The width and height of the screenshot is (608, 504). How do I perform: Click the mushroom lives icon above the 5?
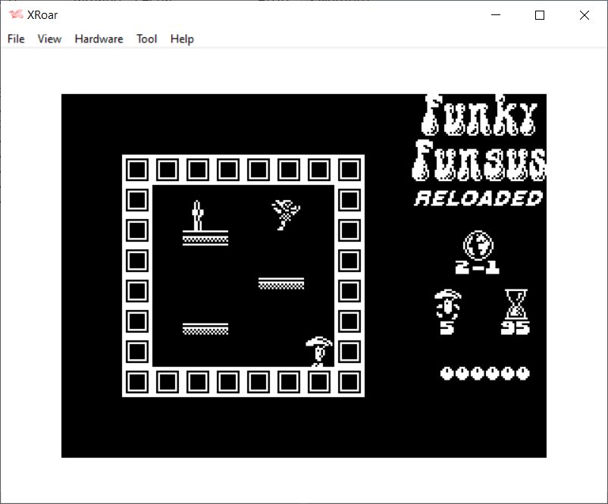(447, 304)
